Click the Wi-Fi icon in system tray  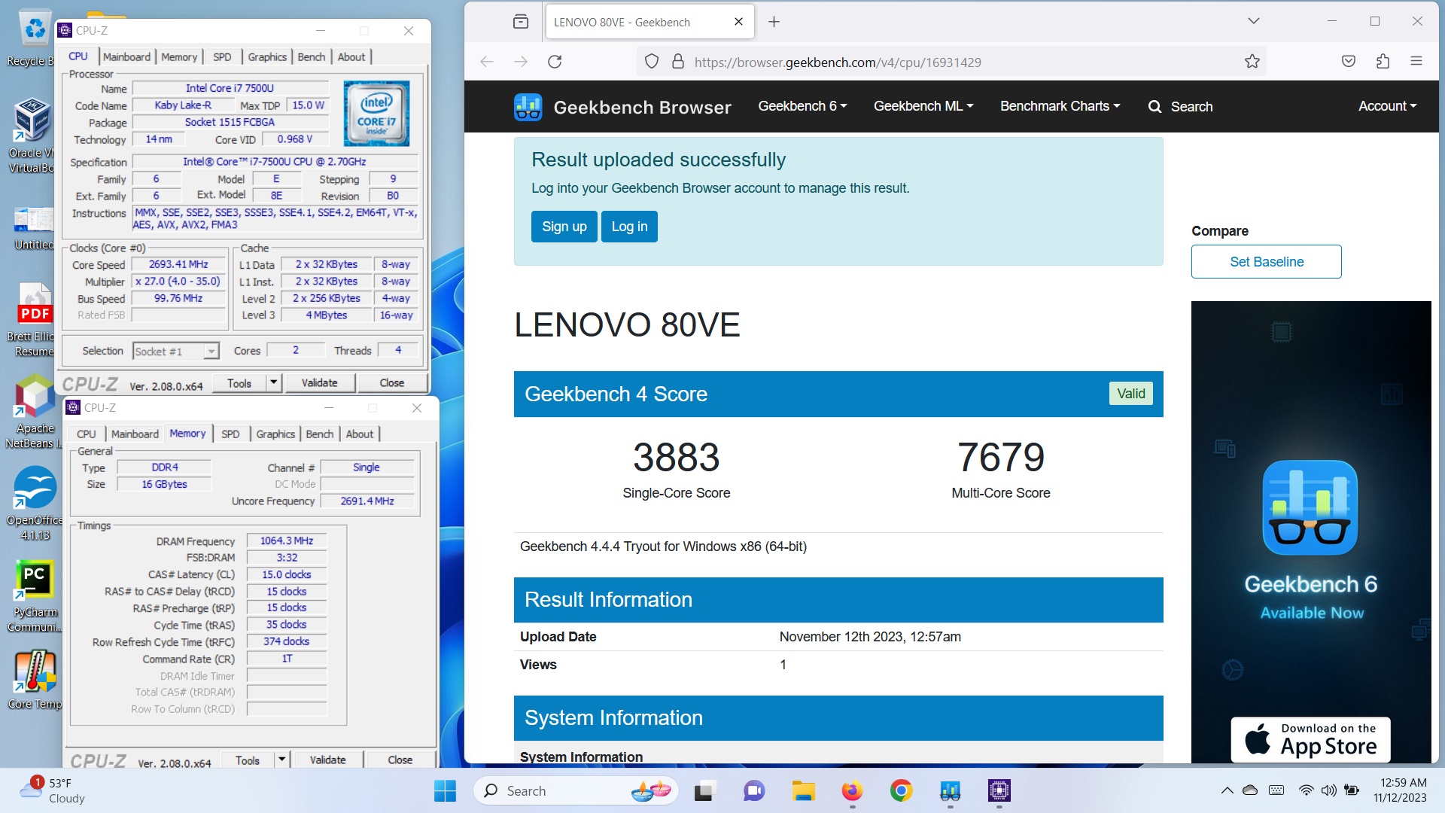pyautogui.click(x=1306, y=791)
